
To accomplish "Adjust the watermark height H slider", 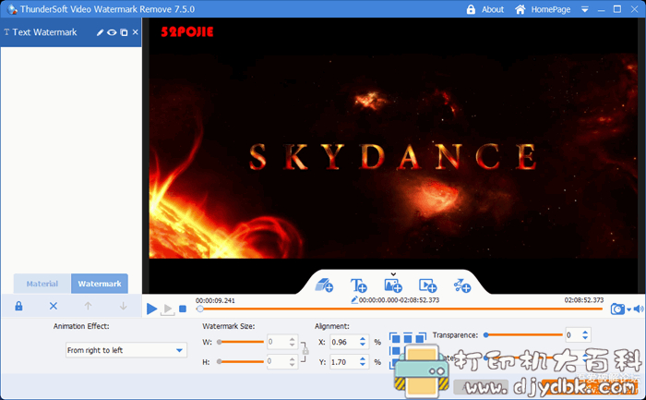I will click(x=241, y=361).
